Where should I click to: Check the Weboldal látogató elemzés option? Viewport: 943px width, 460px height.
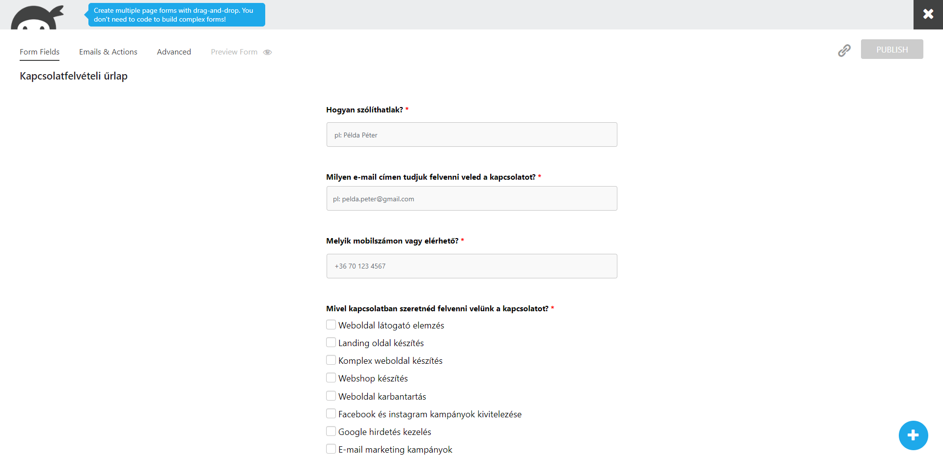pos(331,325)
